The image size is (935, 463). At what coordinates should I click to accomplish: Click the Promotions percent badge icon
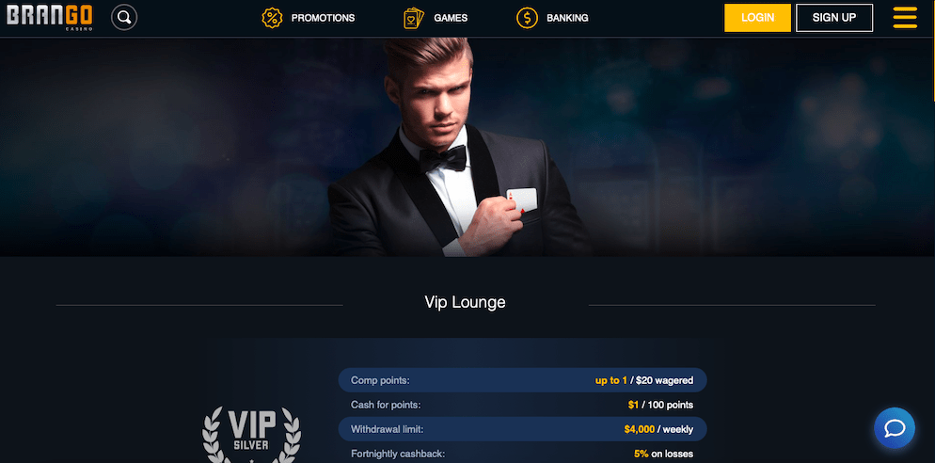pos(272,18)
